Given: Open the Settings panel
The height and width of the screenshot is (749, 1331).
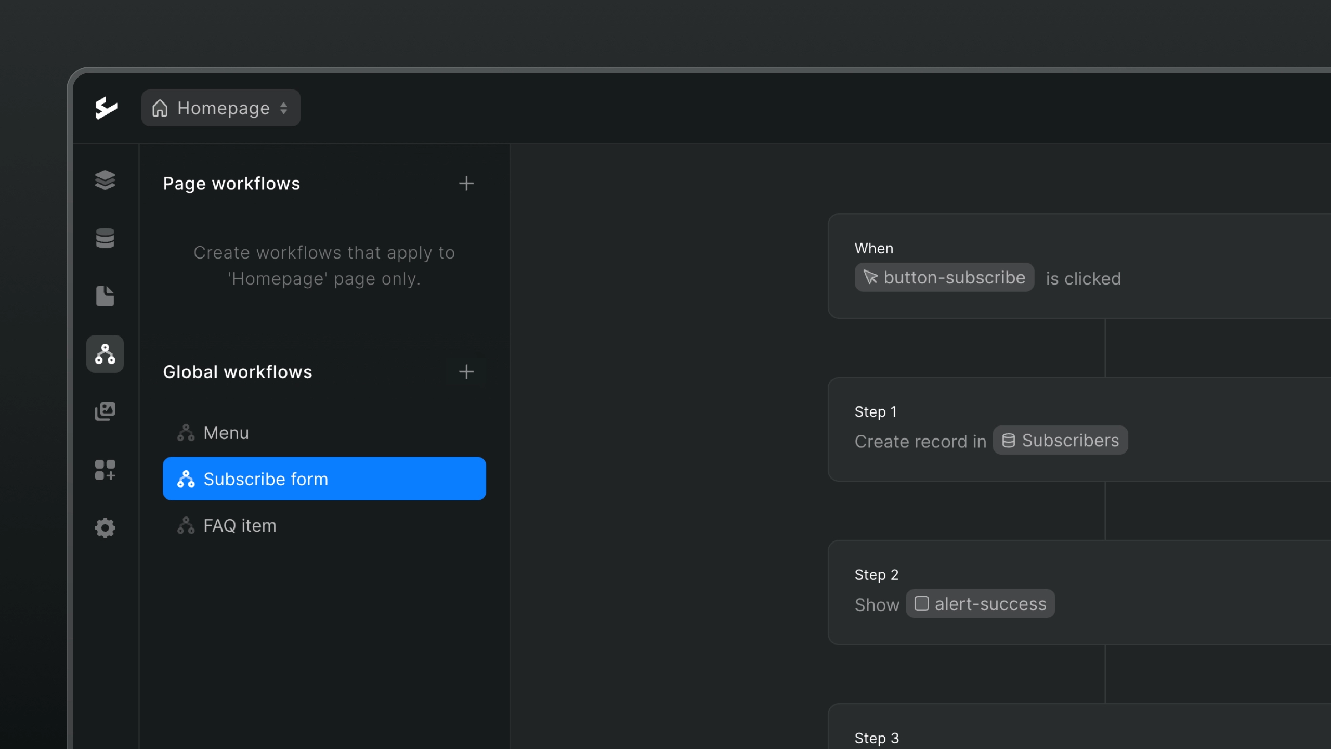Looking at the screenshot, I should pyautogui.click(x=105, y=527).
